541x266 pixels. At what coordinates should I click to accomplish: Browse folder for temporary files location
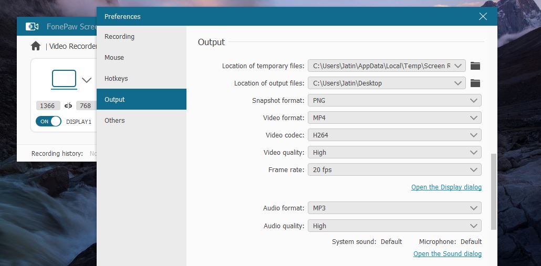(x=475, y=66)
